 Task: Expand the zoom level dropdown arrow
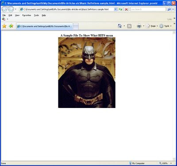click(x=171, y=163)
